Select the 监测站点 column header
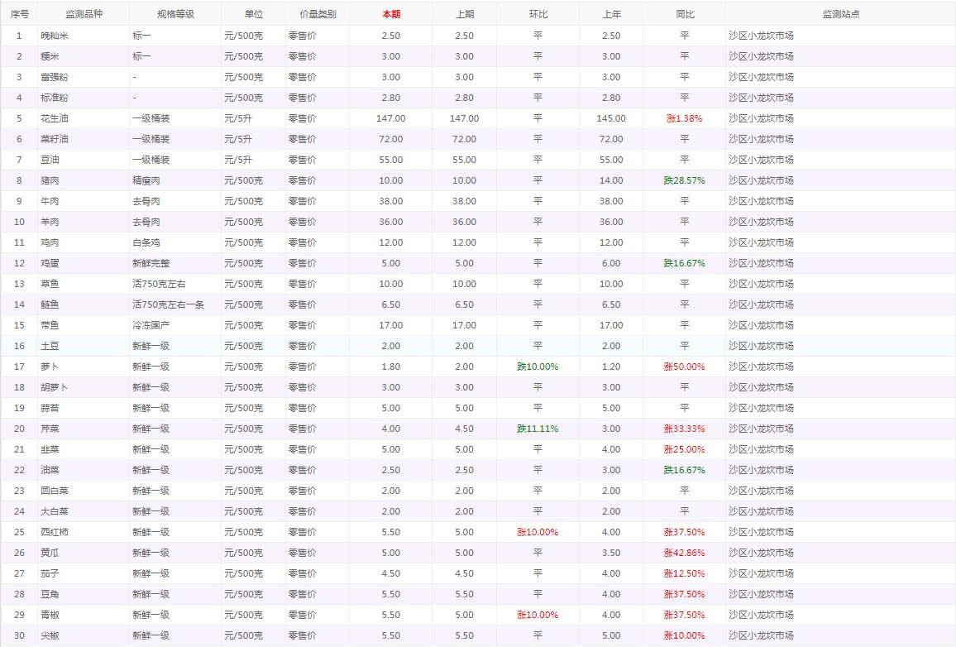Screen dimensions: 956x647 tap(840, 14)
